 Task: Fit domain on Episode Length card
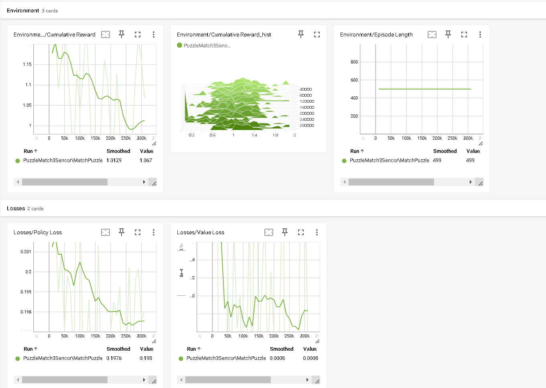(432, 35)
